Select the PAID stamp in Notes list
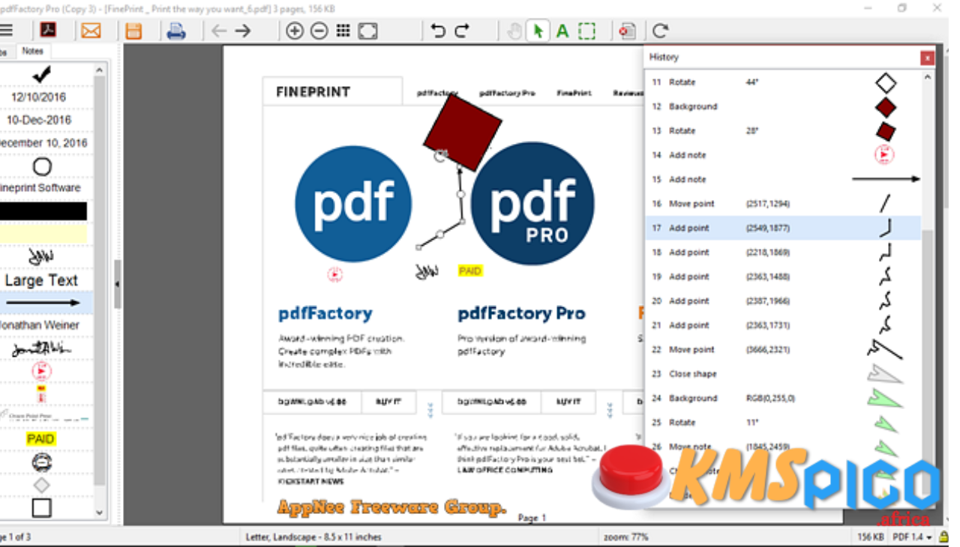 (x=41, y=438)
